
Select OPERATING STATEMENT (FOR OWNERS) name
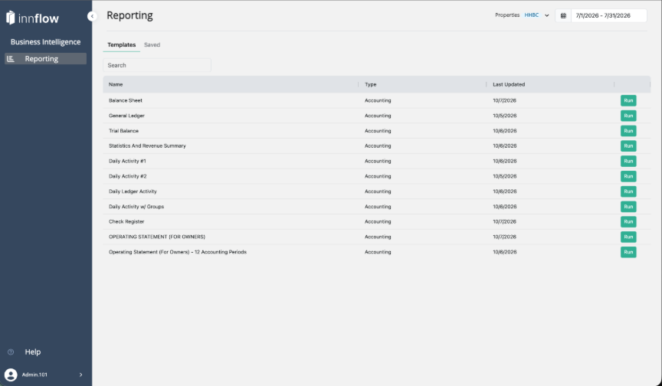[x=157, y=237]
